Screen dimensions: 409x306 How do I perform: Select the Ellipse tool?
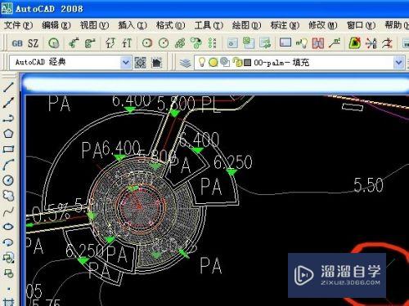pyautogui.click(x=8, y=227)
